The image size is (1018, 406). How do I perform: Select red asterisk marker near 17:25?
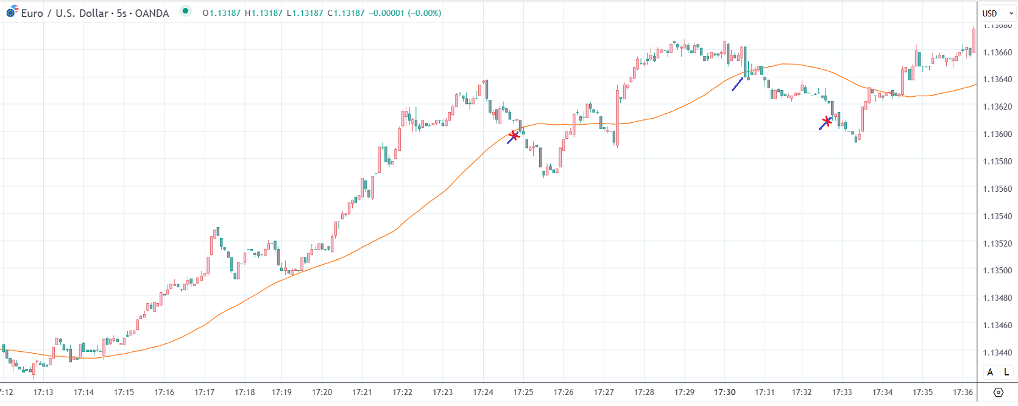point(514,135)
